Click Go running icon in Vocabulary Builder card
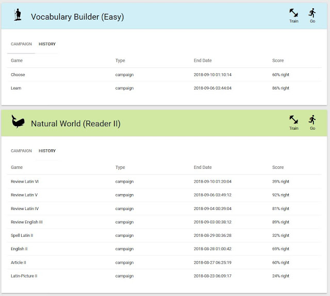The image size is (330, 296). (x=312, y=13)
